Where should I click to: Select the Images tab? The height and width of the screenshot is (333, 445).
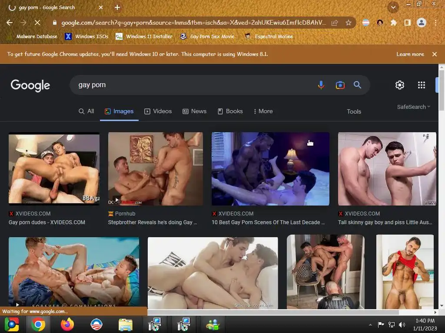pyautogui.click(x=119, y=111)
